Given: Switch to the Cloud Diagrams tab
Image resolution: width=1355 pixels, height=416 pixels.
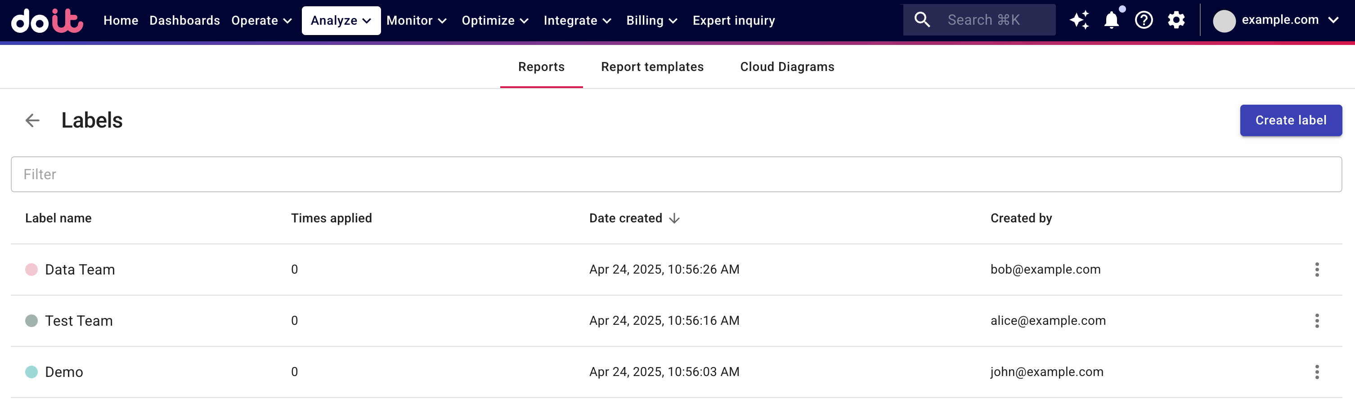Looking at the screenshot, I should 787,66.
